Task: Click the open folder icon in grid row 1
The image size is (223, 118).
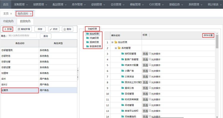Action: [x=116, y=42]
